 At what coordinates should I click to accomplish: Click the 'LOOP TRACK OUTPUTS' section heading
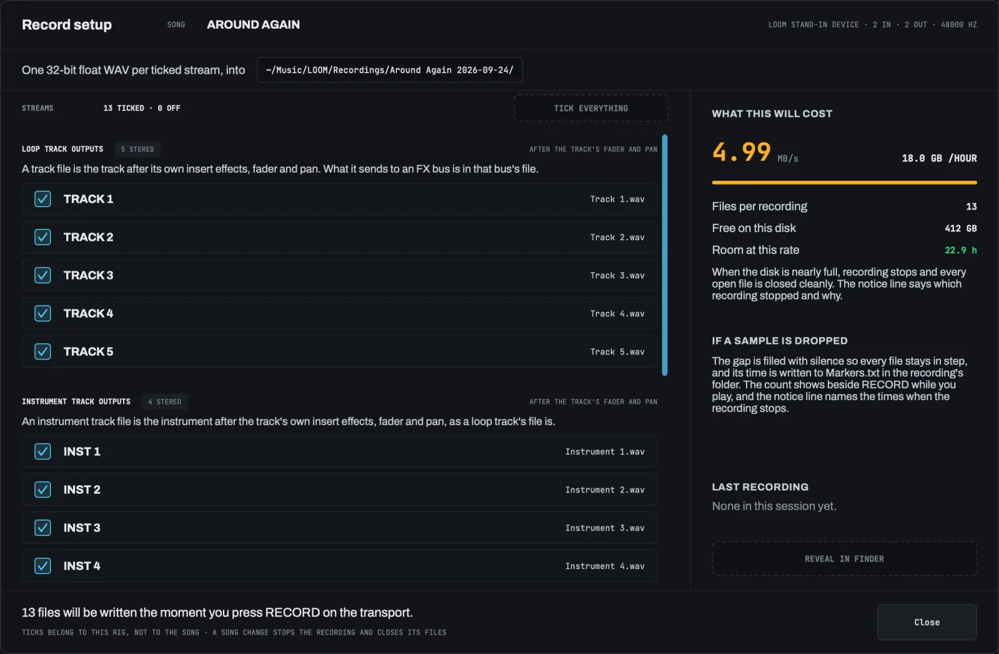(62, 149)
